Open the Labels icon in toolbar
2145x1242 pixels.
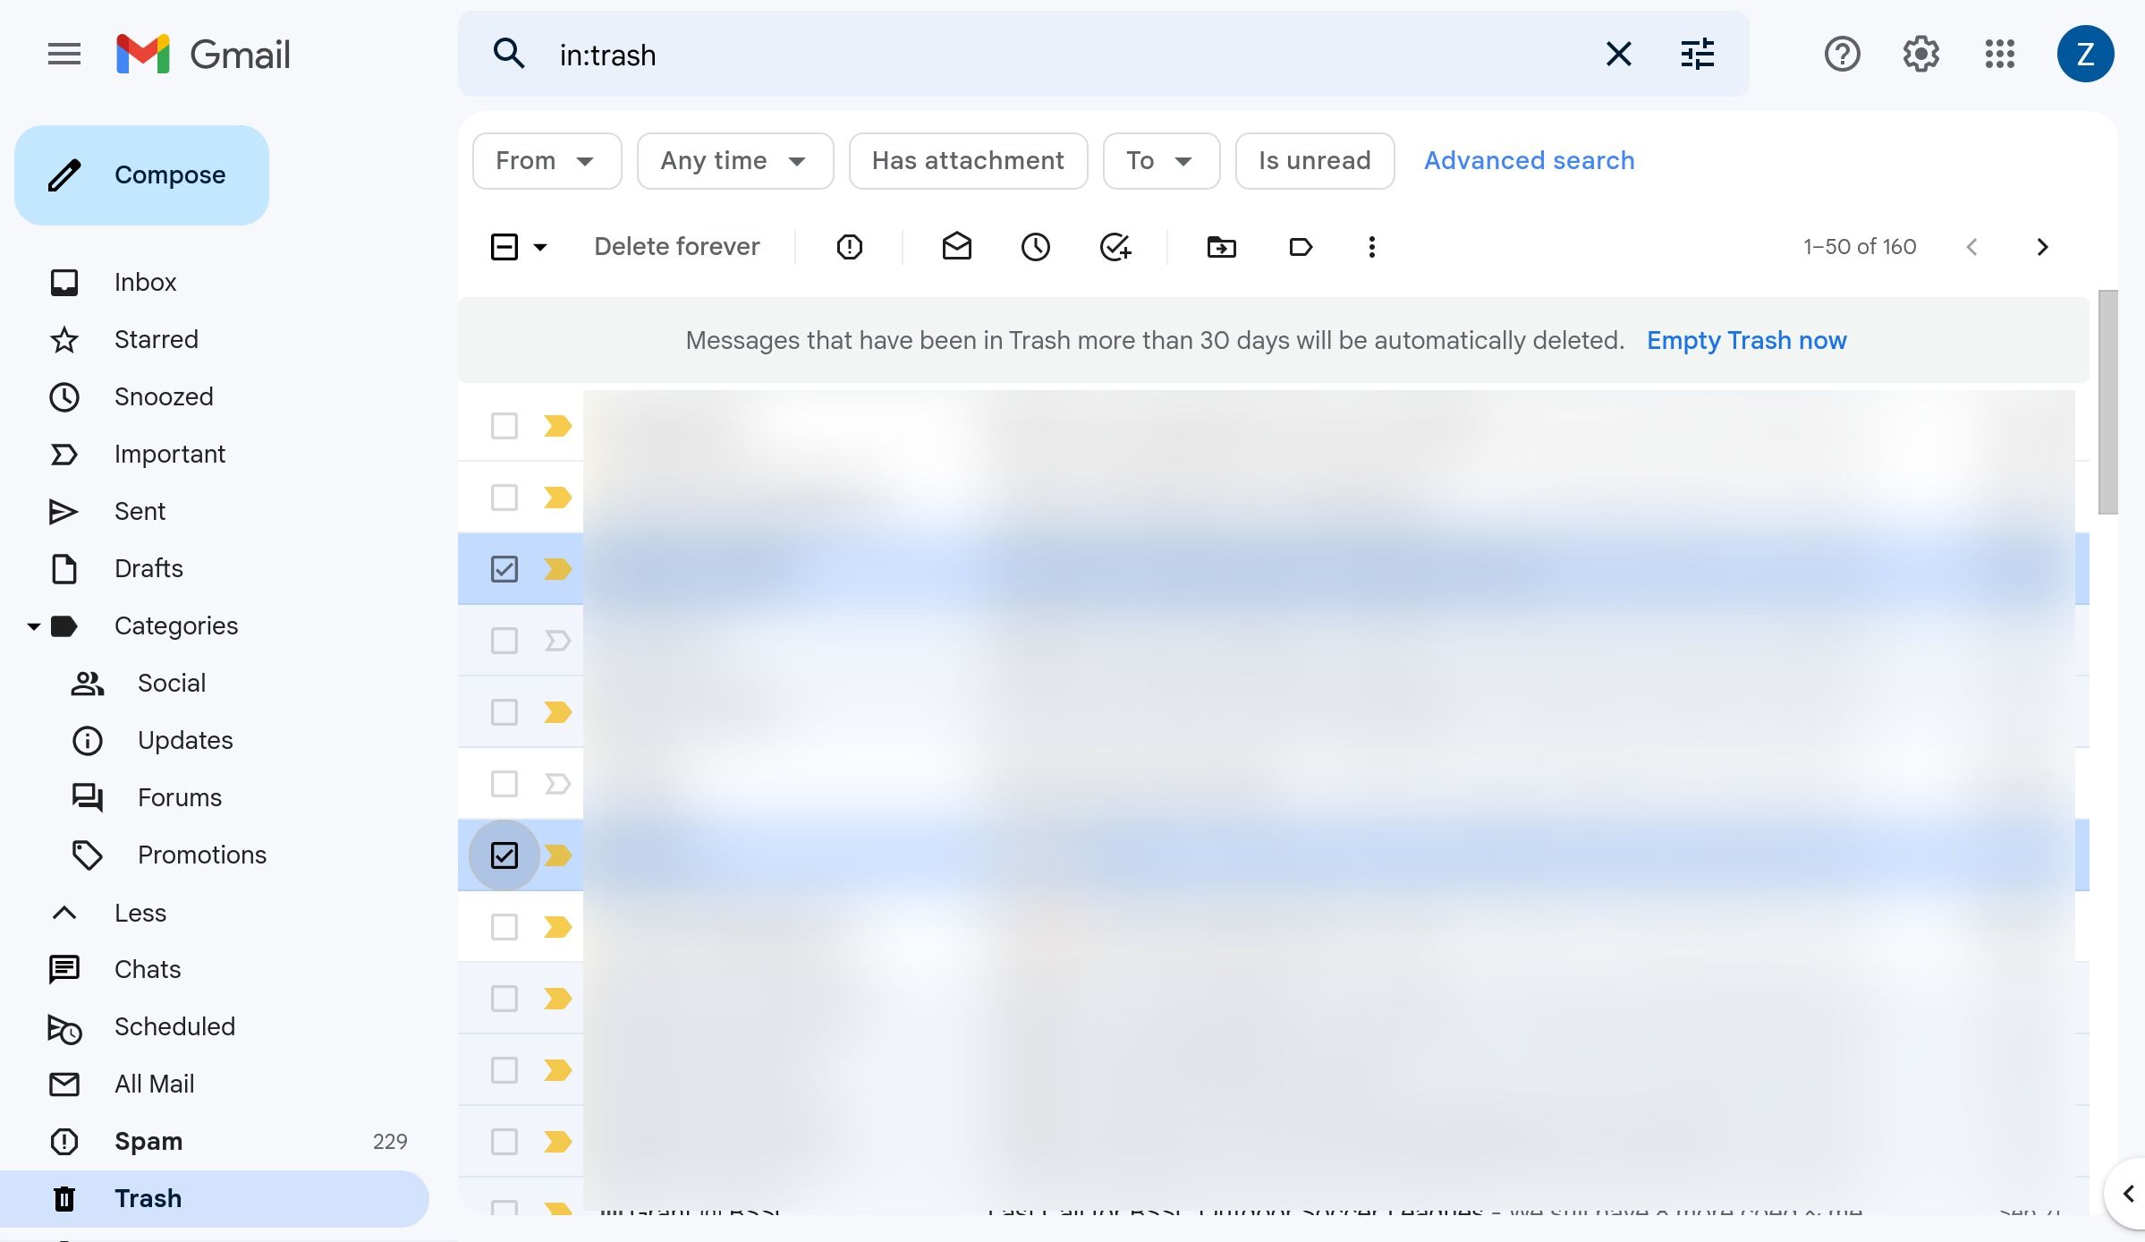pos(1301,247)
